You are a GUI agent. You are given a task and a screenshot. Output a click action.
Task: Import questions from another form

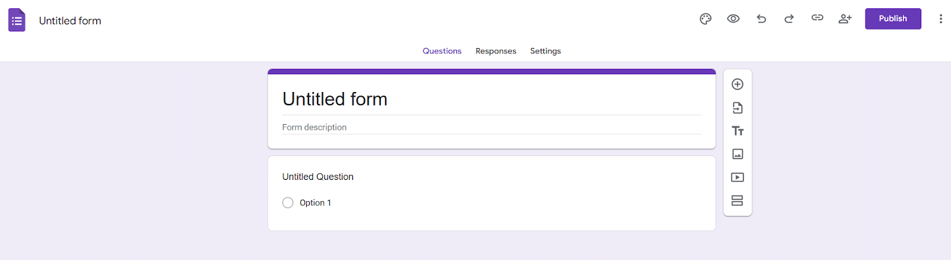coord(738,108)
